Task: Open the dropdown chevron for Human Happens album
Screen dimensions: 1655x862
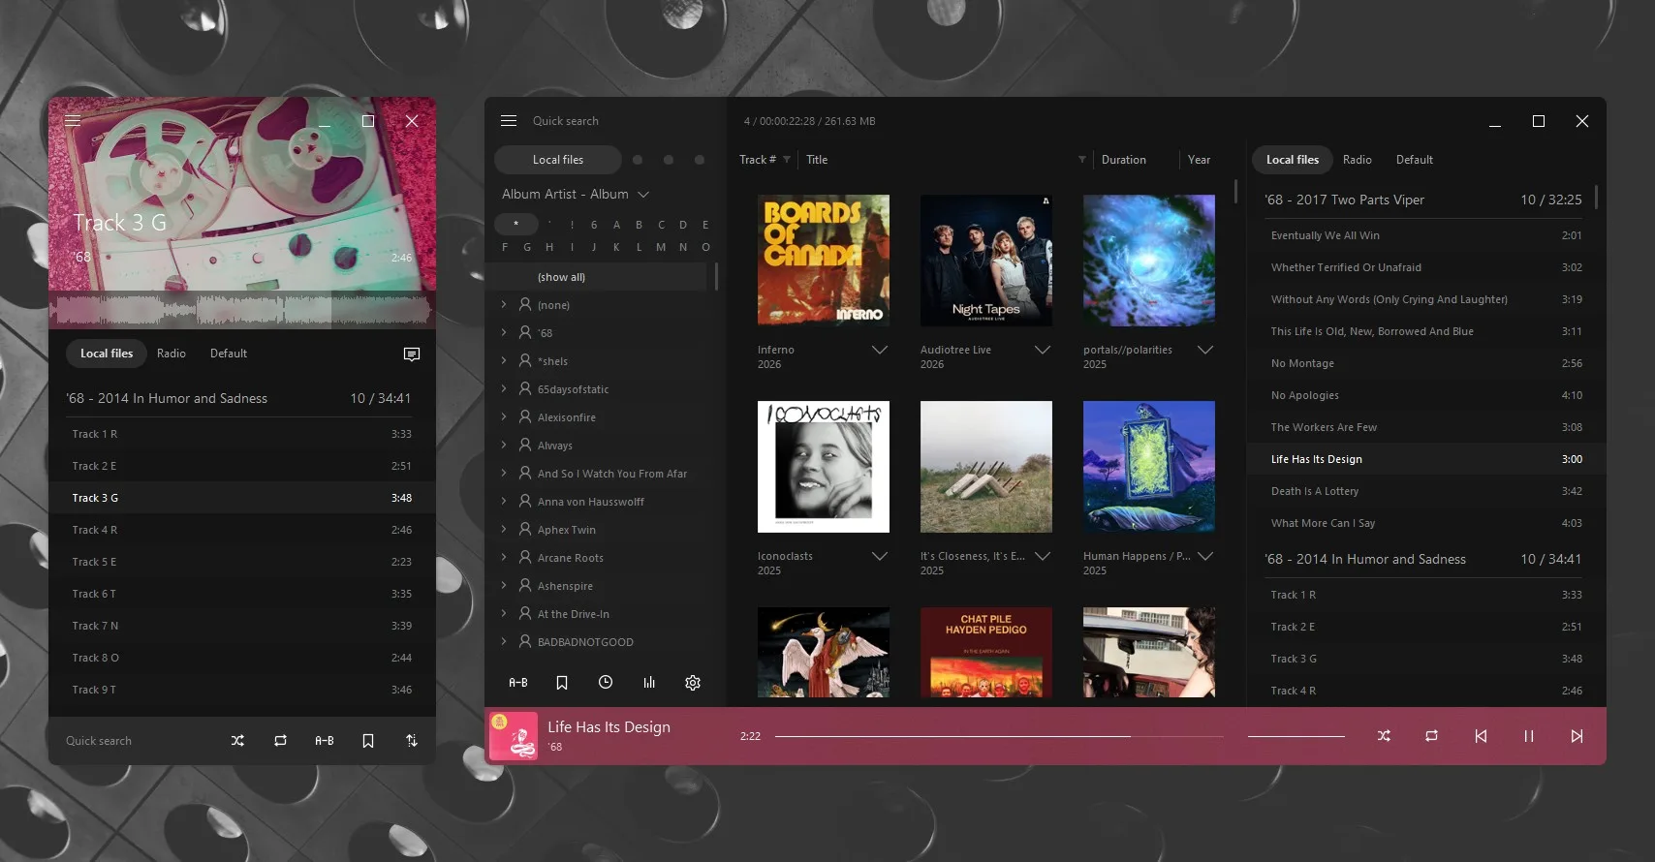Action: coord(1205,556)
